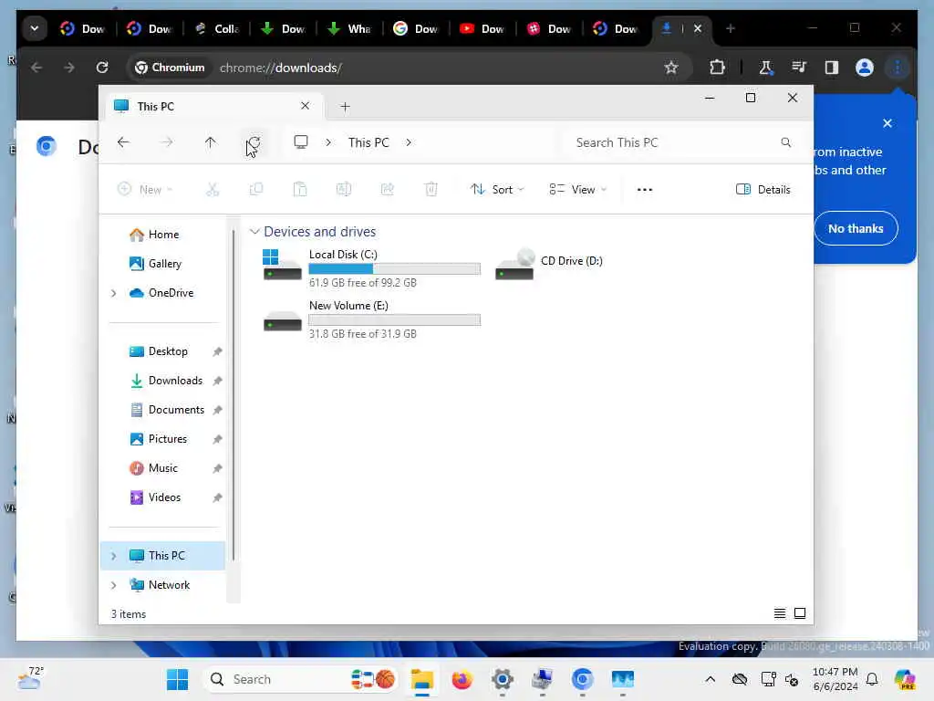
Task: Close the This PC Explorer tab
Action: [305, 106]
